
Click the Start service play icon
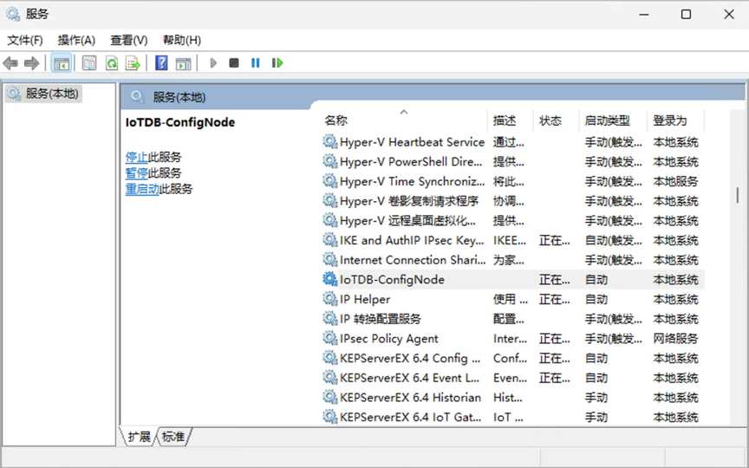(213, 62)
